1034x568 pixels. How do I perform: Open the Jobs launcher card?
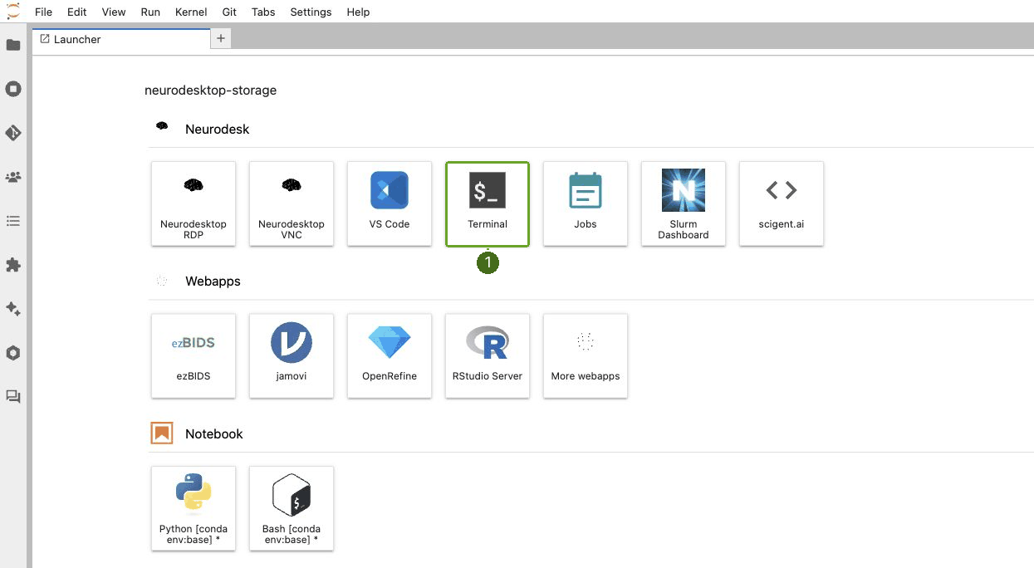coord(586,203)
